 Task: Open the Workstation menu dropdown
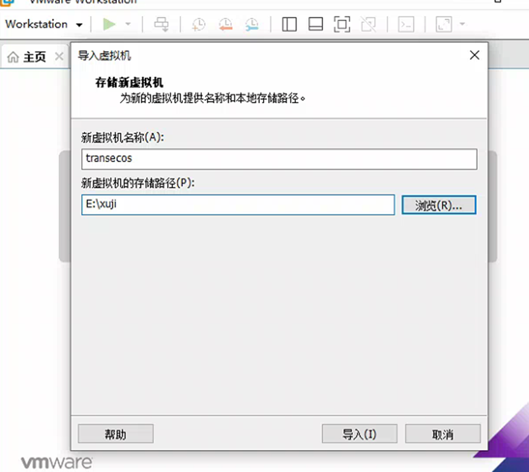43,24
